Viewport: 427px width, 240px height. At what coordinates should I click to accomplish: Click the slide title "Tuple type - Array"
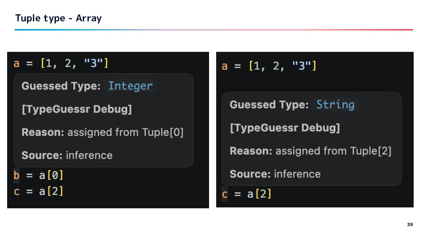coord(58,18)
